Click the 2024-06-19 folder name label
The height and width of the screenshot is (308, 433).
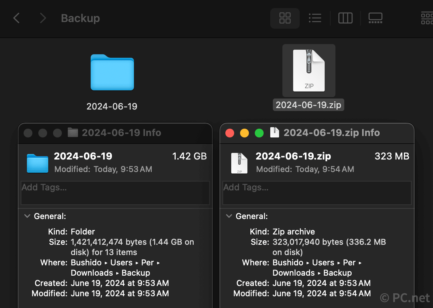click(x=112, y=107)
